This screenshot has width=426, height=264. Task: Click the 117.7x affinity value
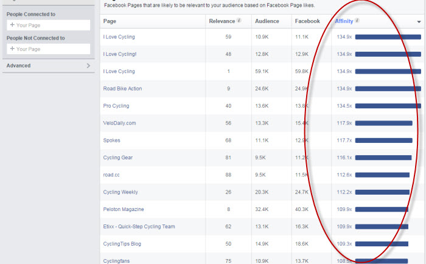(344, 141)
